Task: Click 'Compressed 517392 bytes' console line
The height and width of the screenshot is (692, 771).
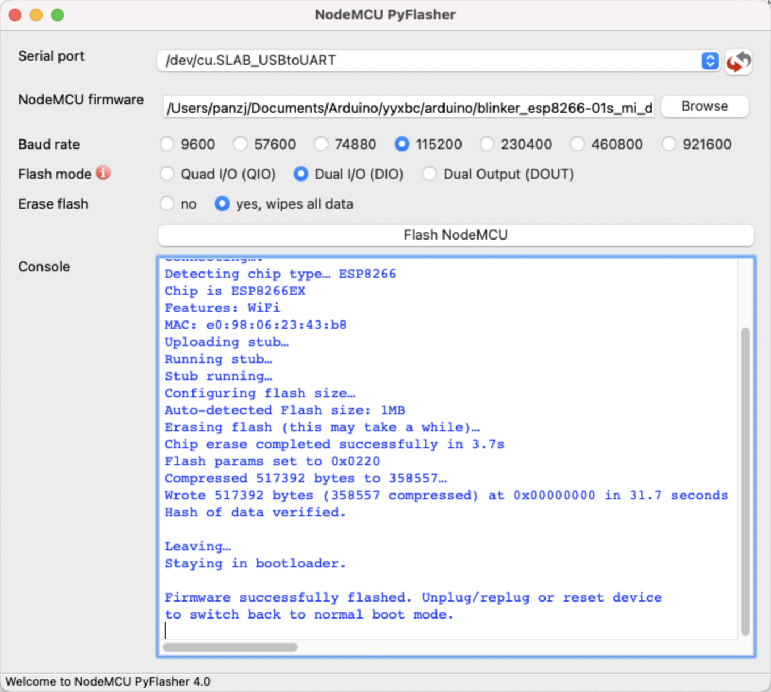Action: coord(306,478)
